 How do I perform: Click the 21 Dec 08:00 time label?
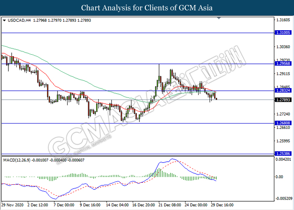coord(170,205)
